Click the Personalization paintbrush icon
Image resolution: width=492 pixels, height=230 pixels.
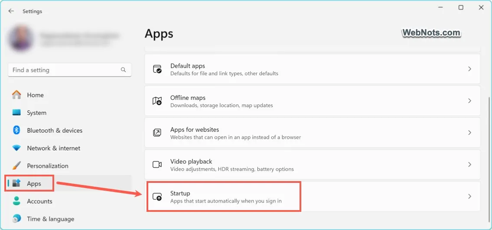pos(16,166)
